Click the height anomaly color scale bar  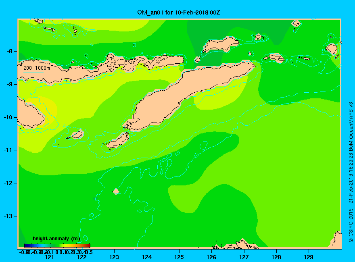[x=57, y=245]
